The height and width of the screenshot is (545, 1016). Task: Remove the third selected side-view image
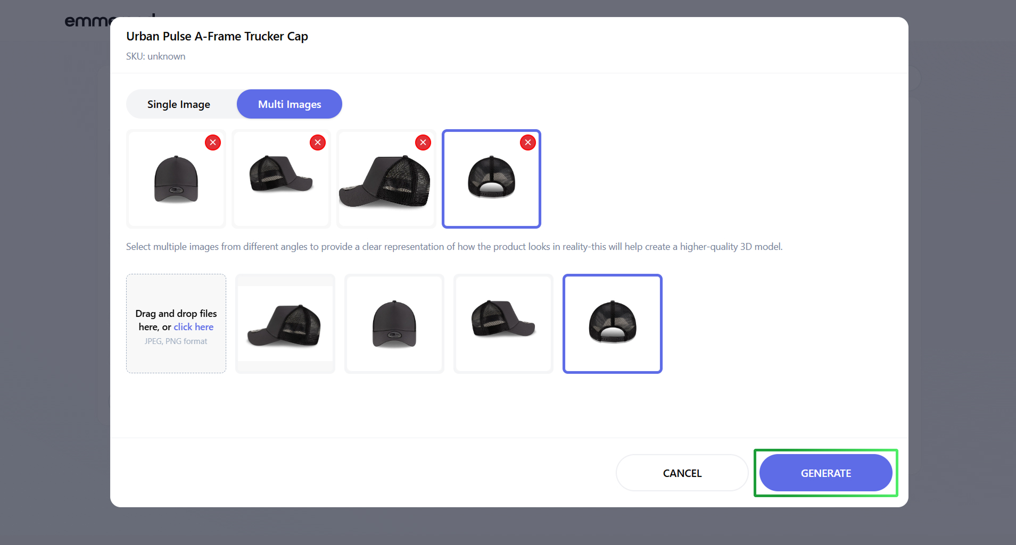(423, 142)
